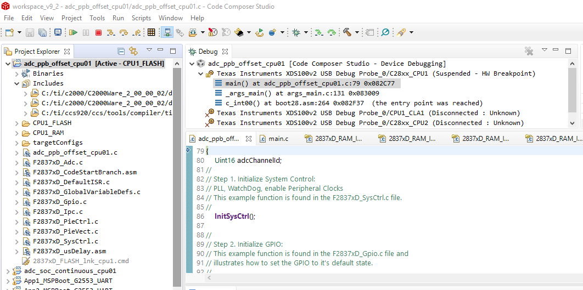Viewport: 583px width, 290px height.
Task: Click the Restart icon in toolbar
Action: point(260,33)
